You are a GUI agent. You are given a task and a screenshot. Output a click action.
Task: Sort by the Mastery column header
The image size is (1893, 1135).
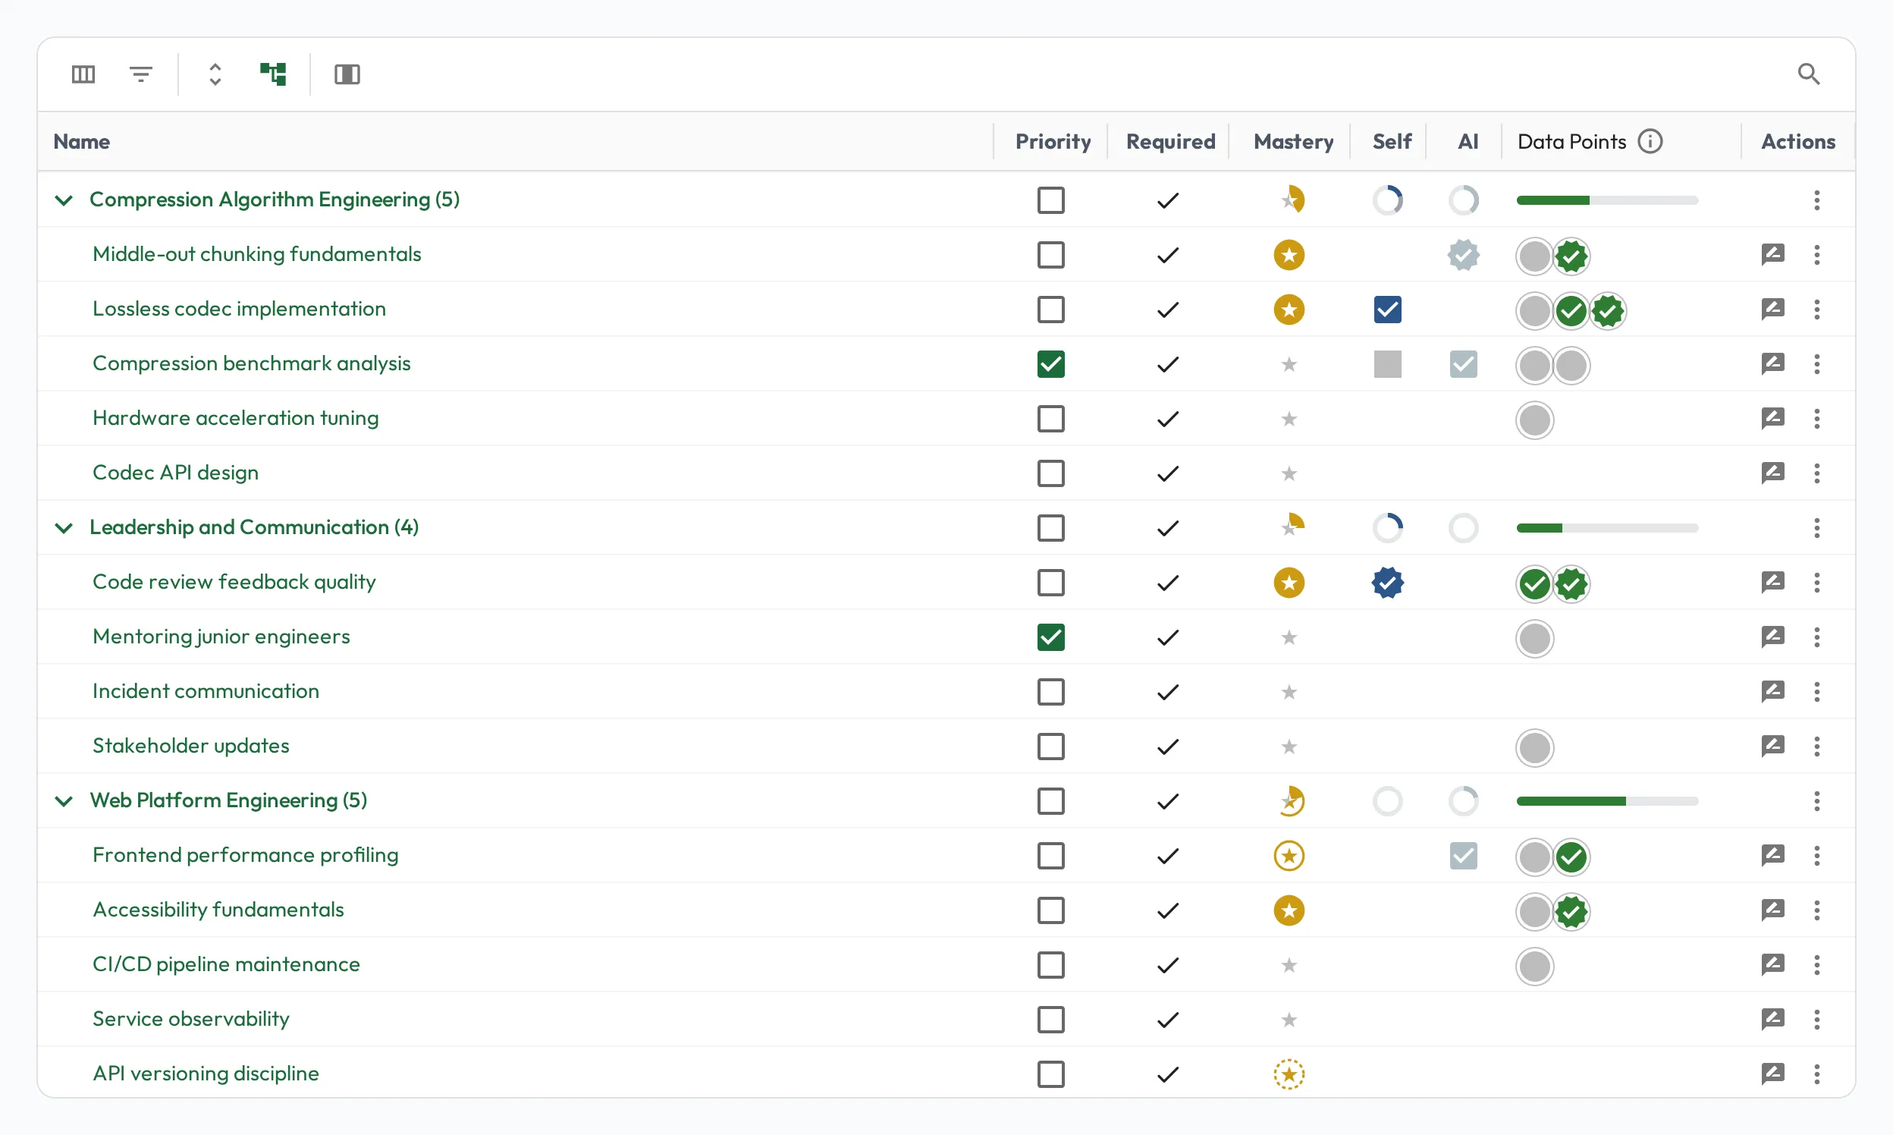point(1293,141)
